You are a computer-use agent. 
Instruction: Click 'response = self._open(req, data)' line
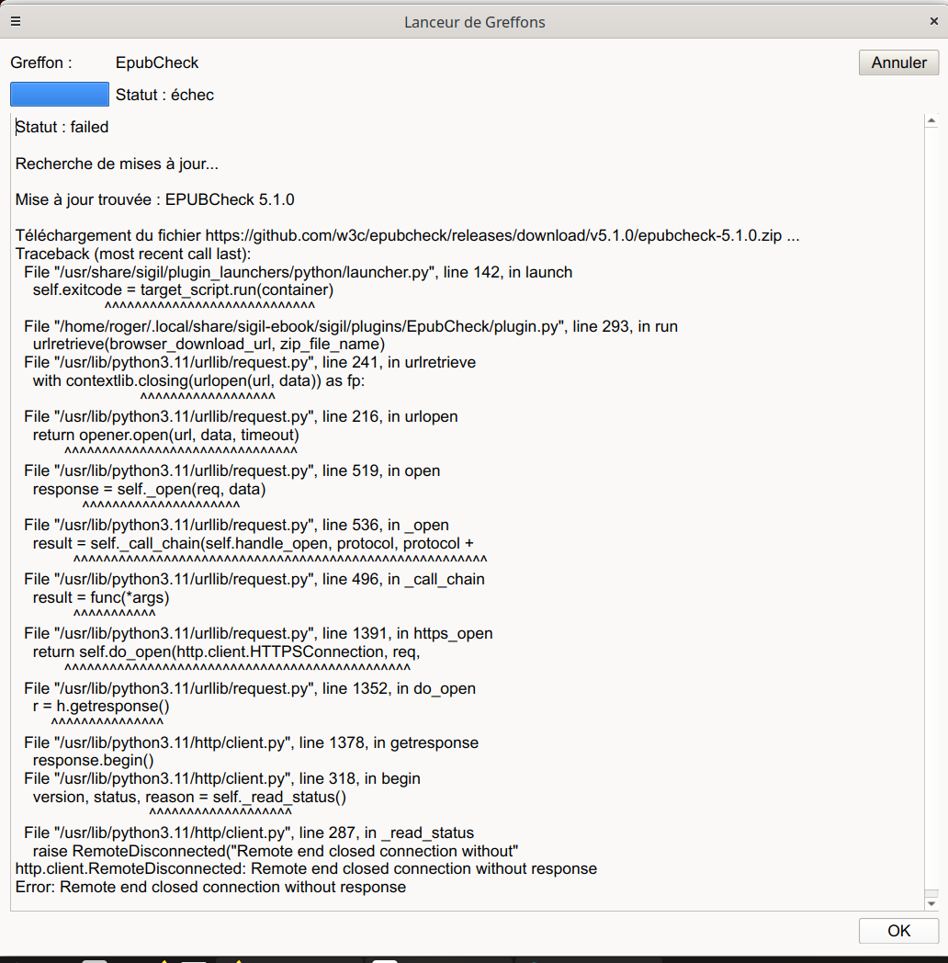[x=149, y=490]
